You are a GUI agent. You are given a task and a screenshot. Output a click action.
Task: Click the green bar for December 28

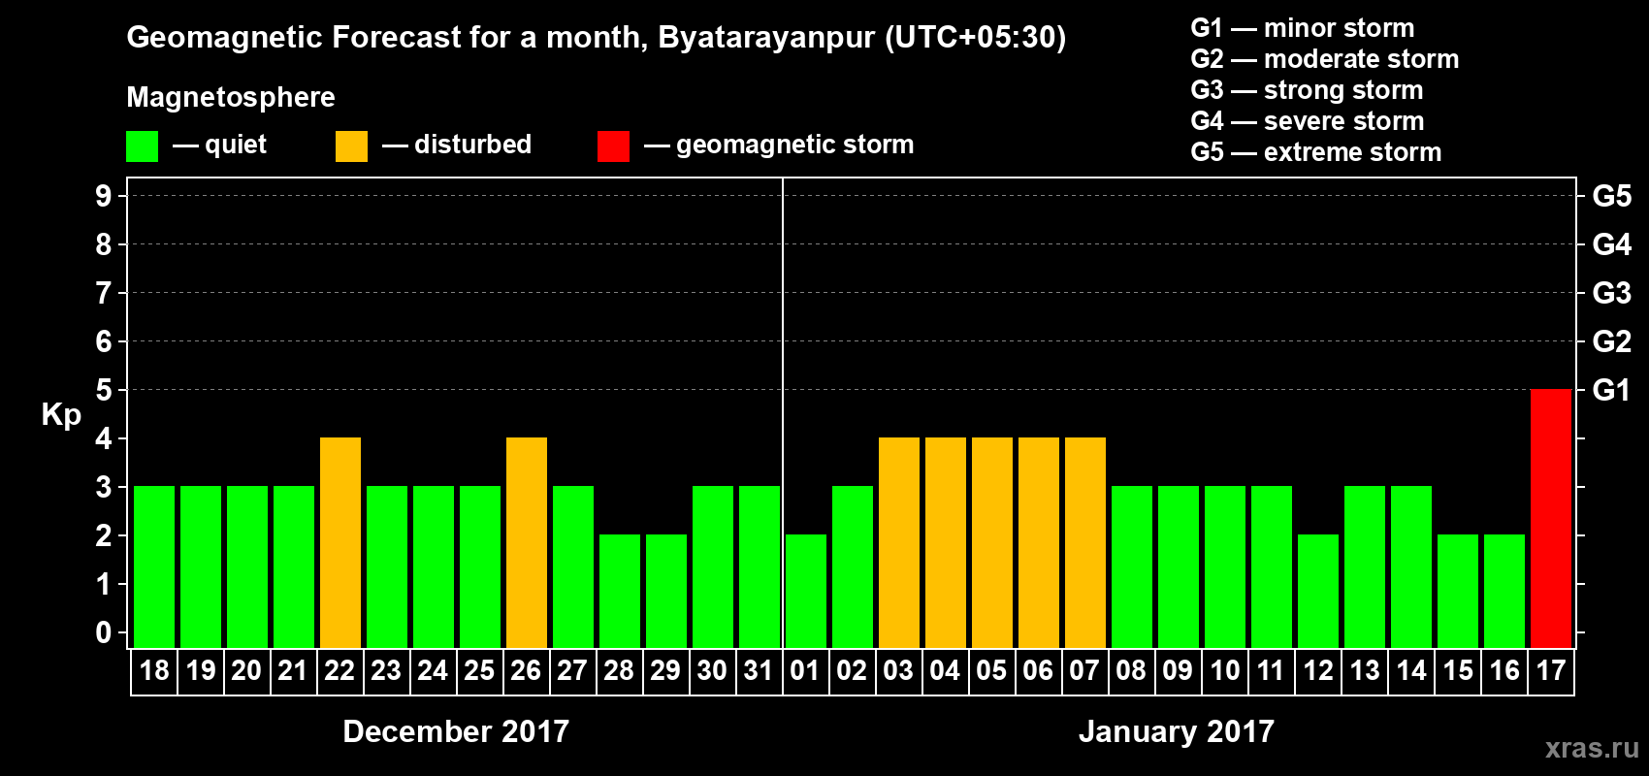click(x=620, y=591)
